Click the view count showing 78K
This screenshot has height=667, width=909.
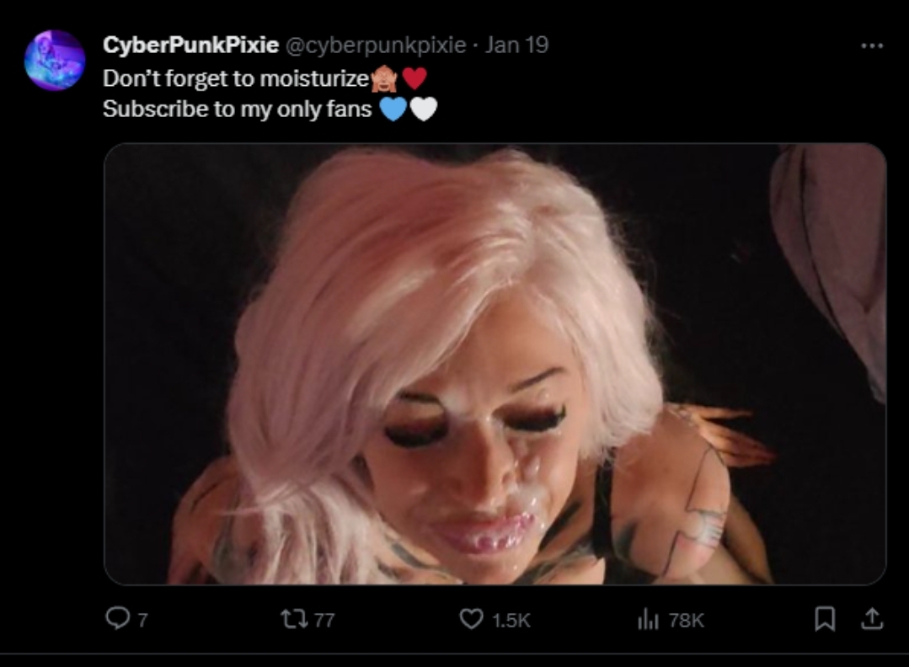(687, 620)
